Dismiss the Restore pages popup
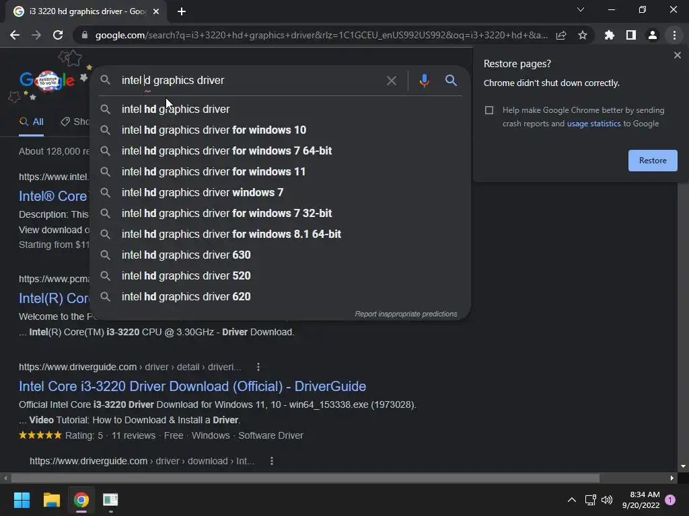Screen dimensions: 689x516 pos(677,55)
